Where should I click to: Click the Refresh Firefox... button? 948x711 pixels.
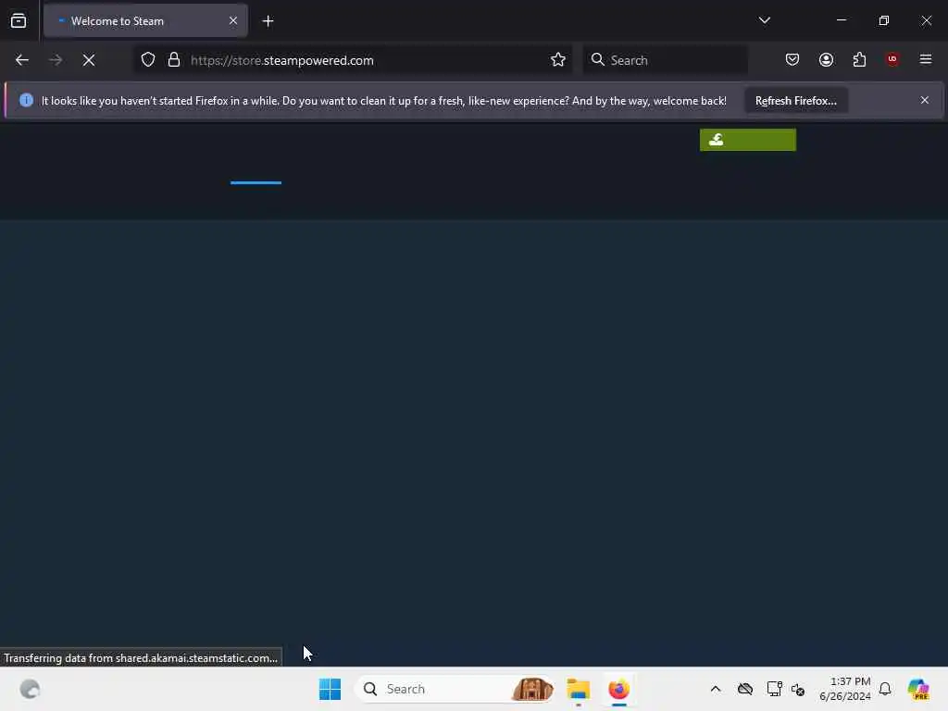pyautogui.click(x=795, y=101)
